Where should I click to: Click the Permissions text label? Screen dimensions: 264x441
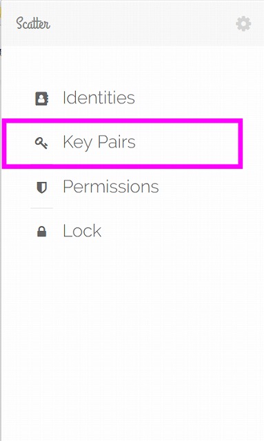point(111,187)
